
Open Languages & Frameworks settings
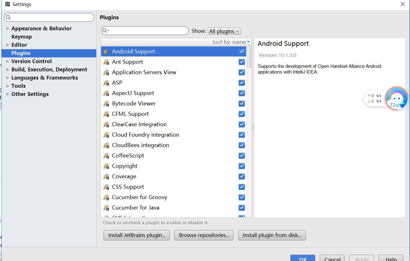[x=45, y=78]
